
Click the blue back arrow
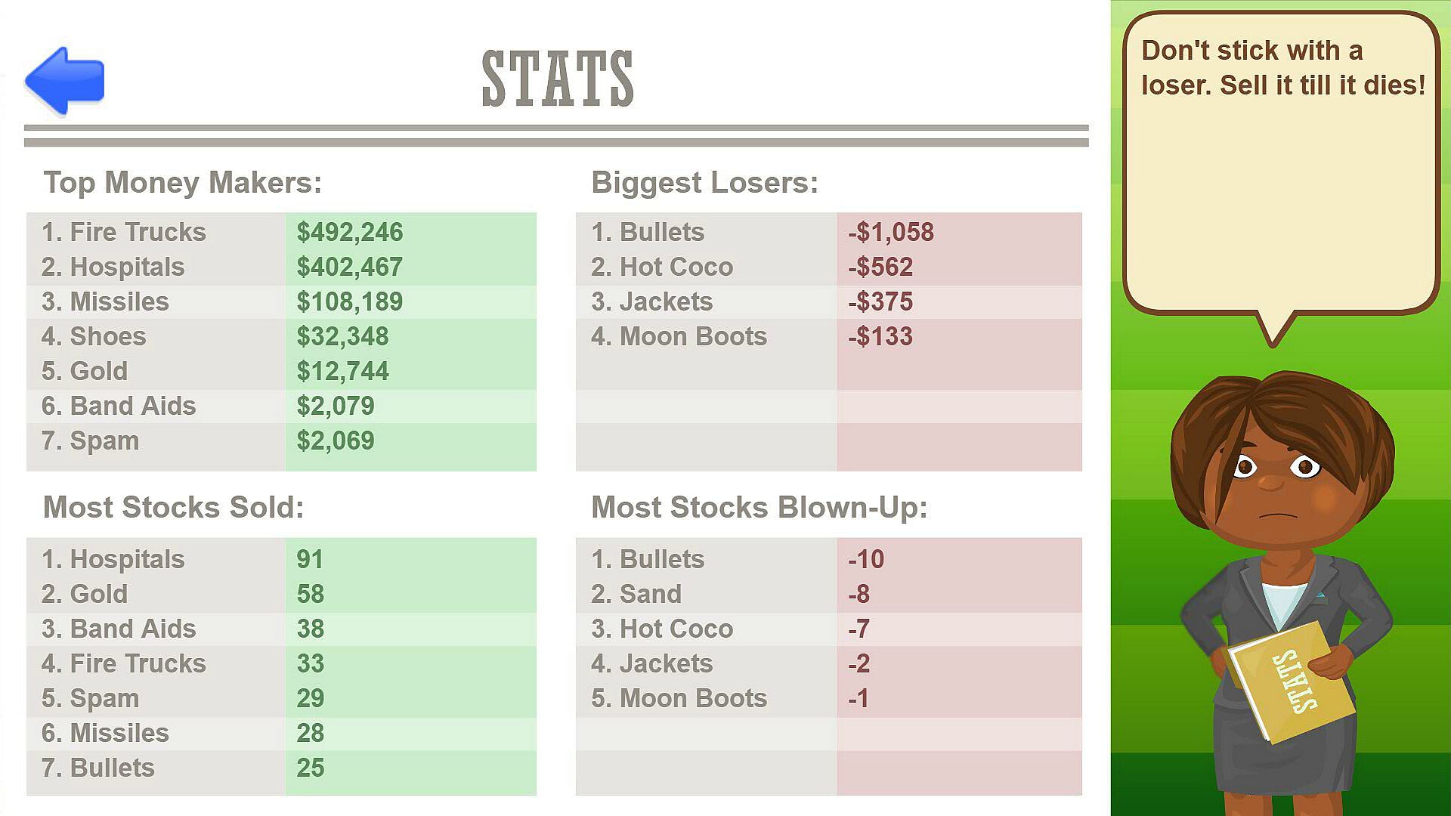pyautogui.click(x=65, y=81)
